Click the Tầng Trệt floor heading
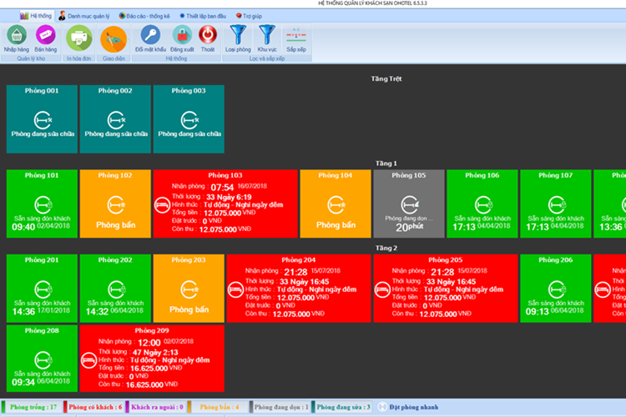Screen dimensions: 626x417 pyautogui.click(x=386, y=78)
